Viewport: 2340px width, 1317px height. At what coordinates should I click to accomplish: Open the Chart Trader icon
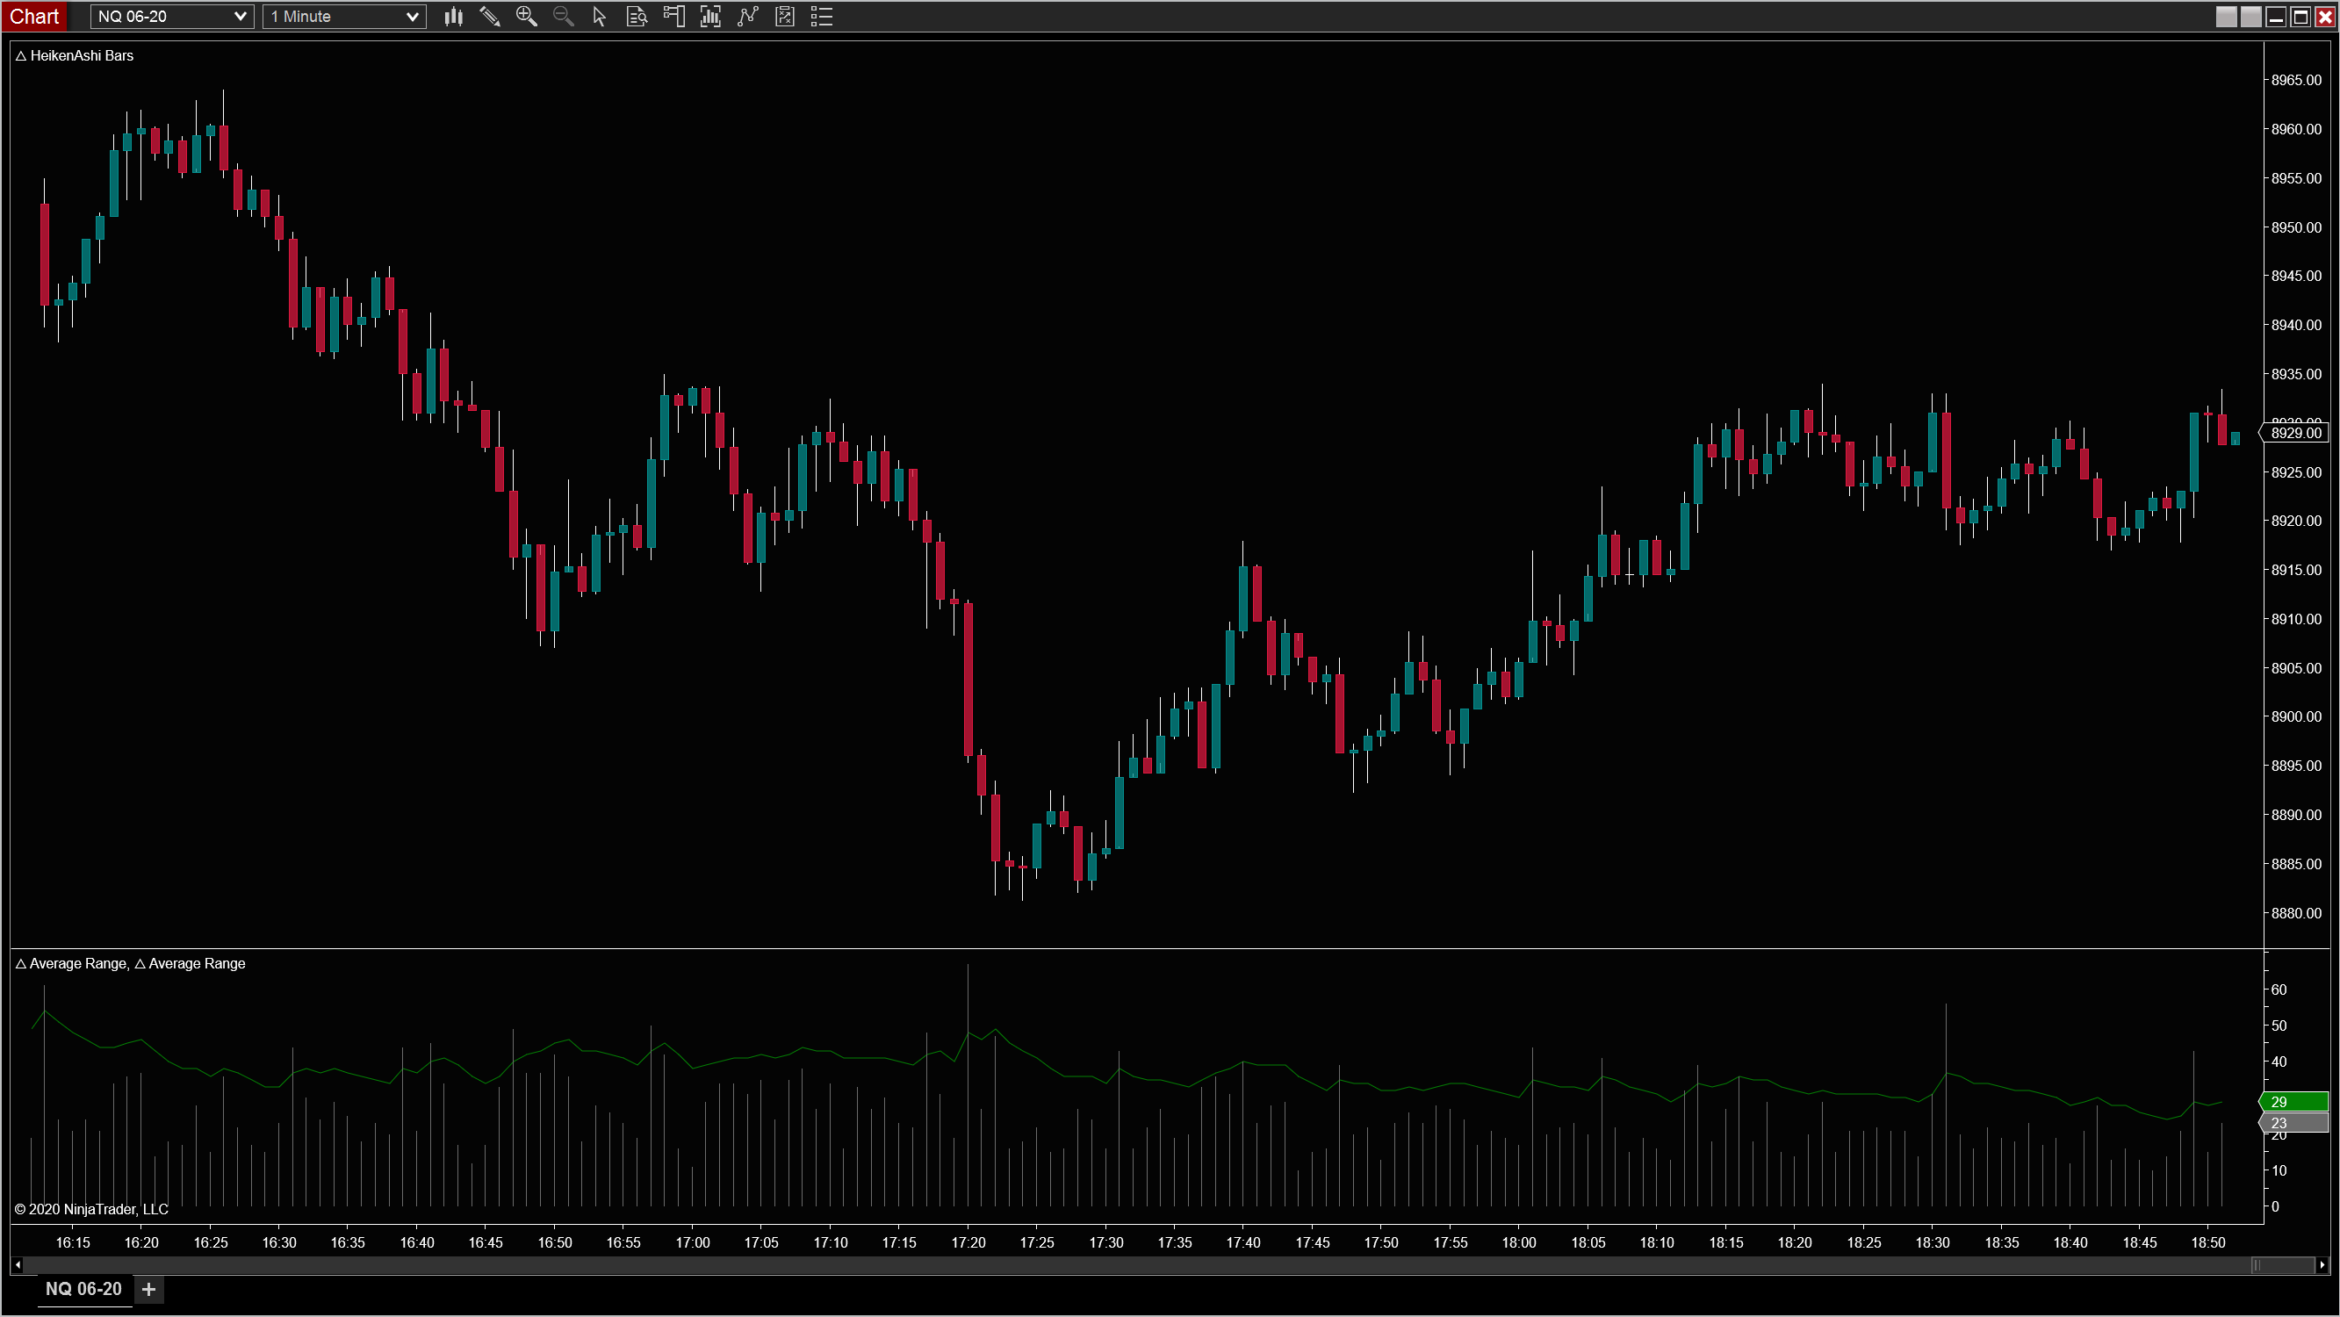(674, 17)
